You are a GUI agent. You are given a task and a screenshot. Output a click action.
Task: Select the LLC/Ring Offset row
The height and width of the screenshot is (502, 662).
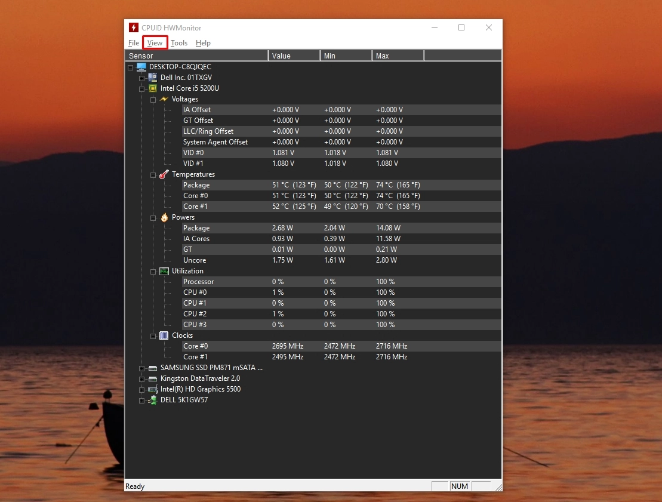point(341,131)
